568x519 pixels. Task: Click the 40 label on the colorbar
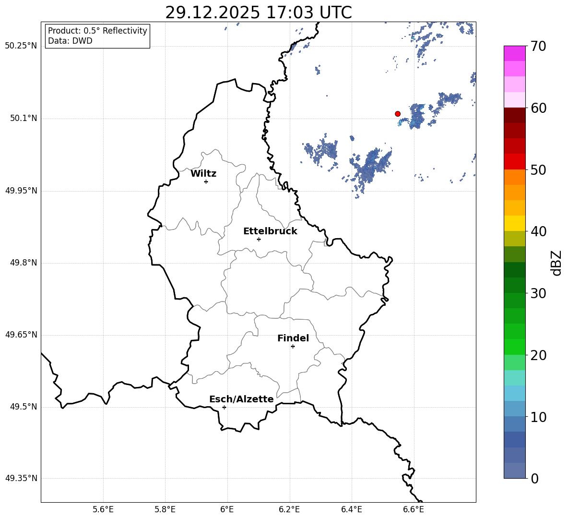538,231
